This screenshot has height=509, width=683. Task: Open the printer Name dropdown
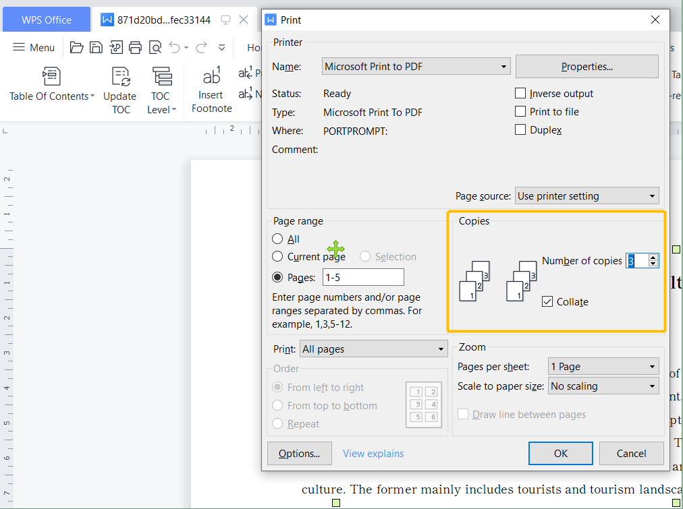[x=503, y=66]
